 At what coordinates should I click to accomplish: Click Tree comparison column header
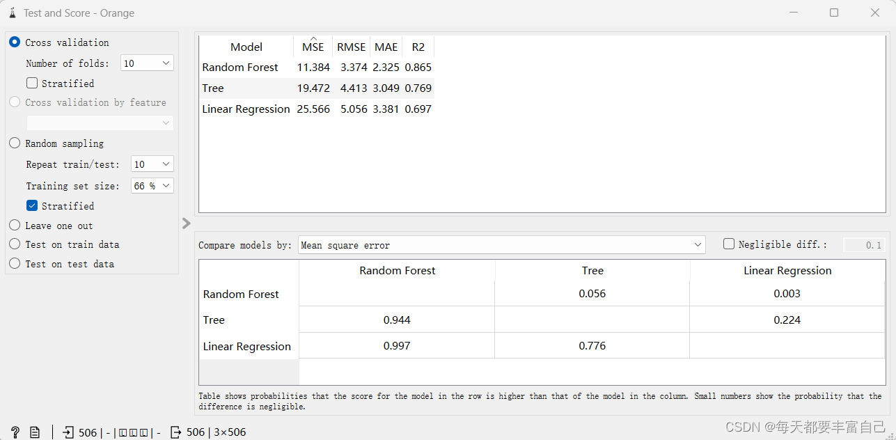pos(592,271)
